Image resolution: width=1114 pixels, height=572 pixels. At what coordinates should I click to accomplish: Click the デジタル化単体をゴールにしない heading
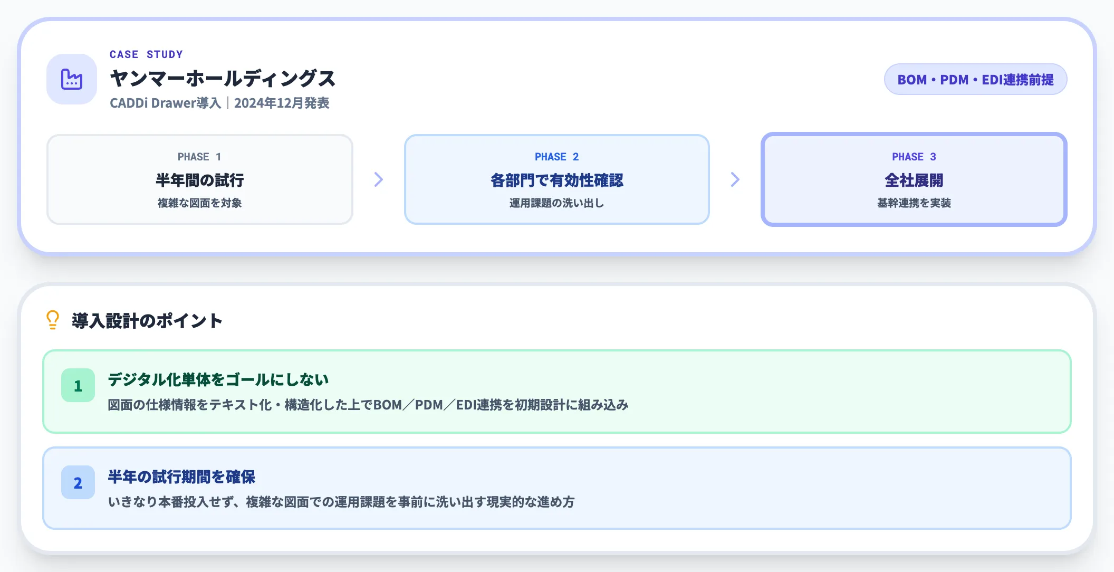tap(218, 379)
